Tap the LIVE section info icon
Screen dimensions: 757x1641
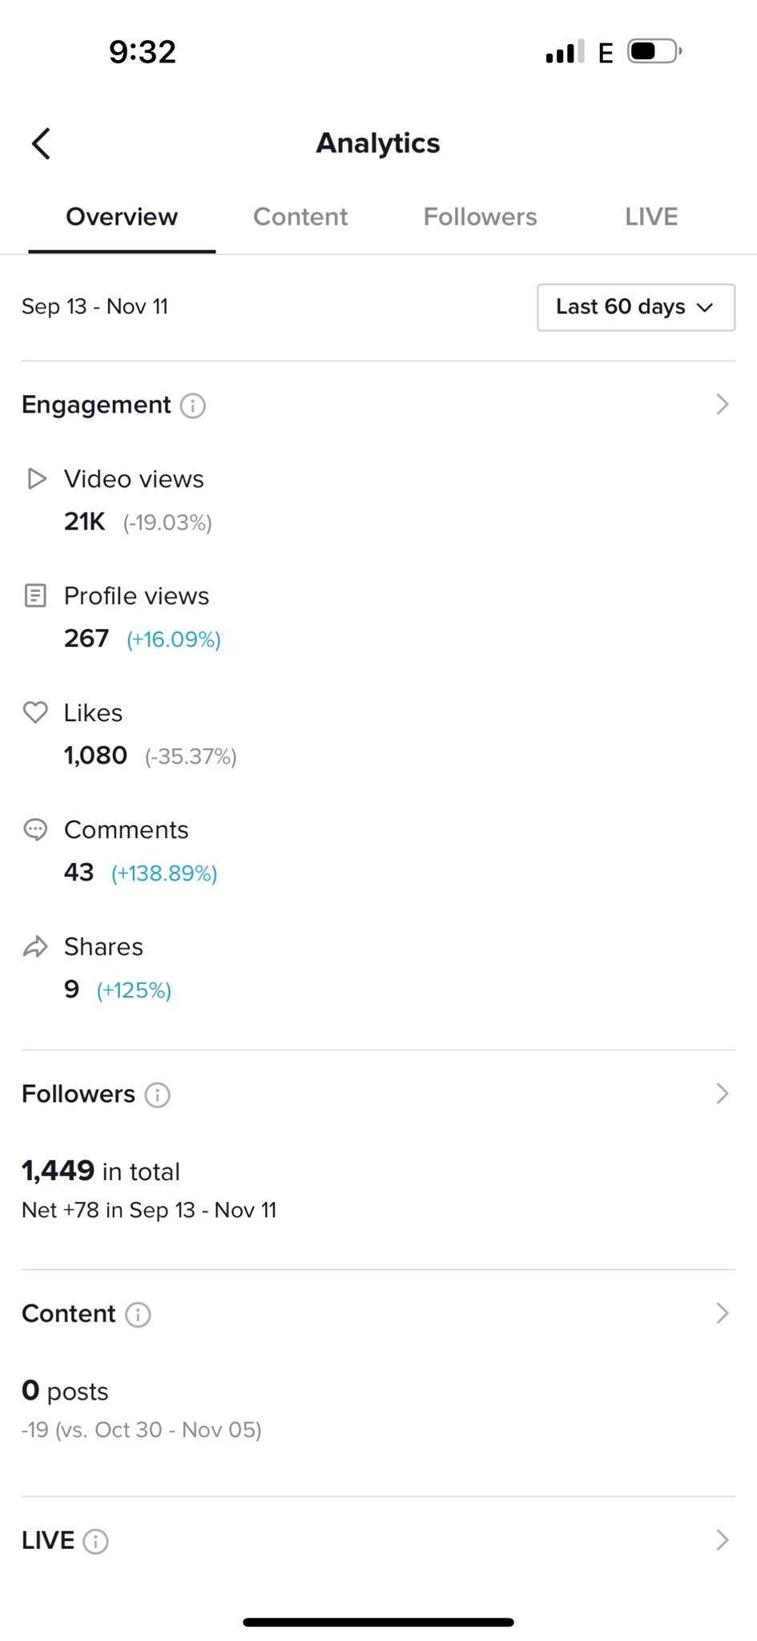click(x=95, y=1541)
